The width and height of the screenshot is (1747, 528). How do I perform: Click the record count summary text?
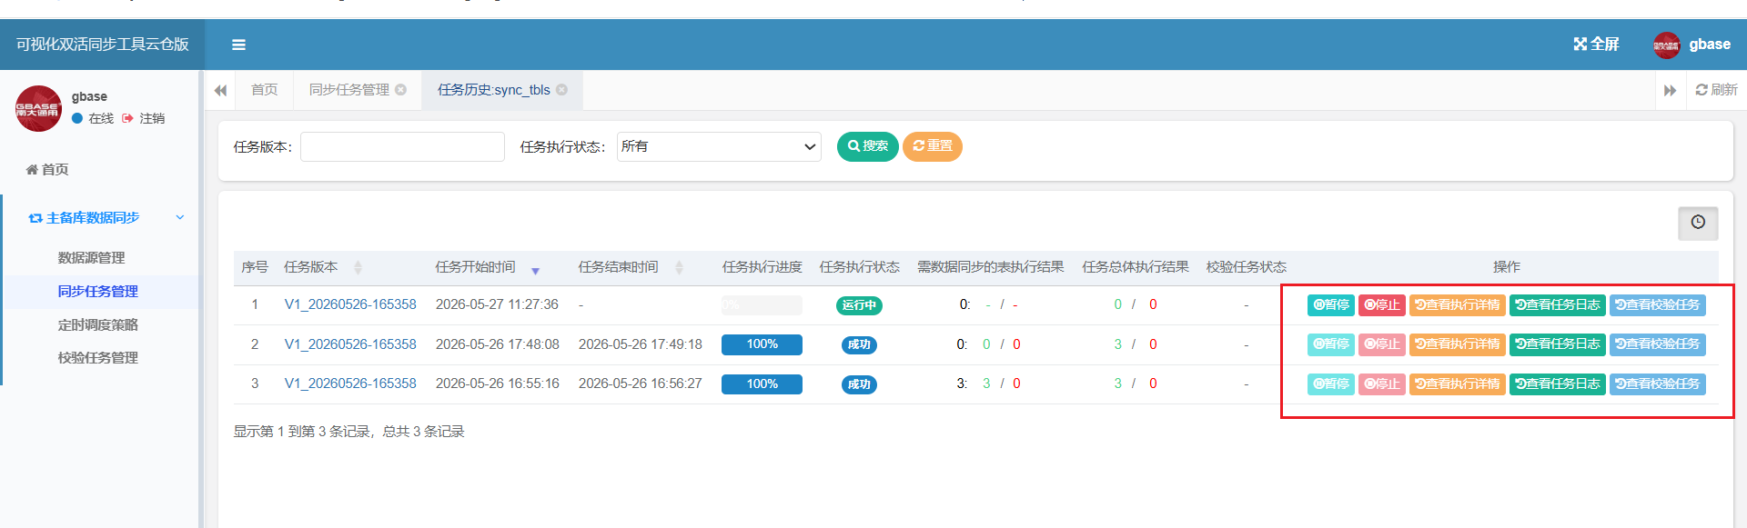(x=348, y=432)
